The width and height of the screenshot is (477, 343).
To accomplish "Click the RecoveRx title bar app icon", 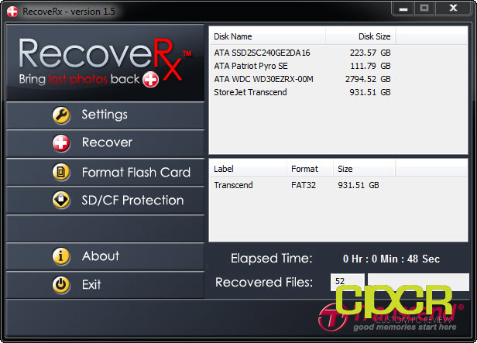I will 12,12.
